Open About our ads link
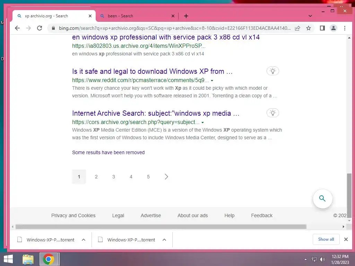The height and width of the screenshot is (266, 355). click(x=193, y=215)
